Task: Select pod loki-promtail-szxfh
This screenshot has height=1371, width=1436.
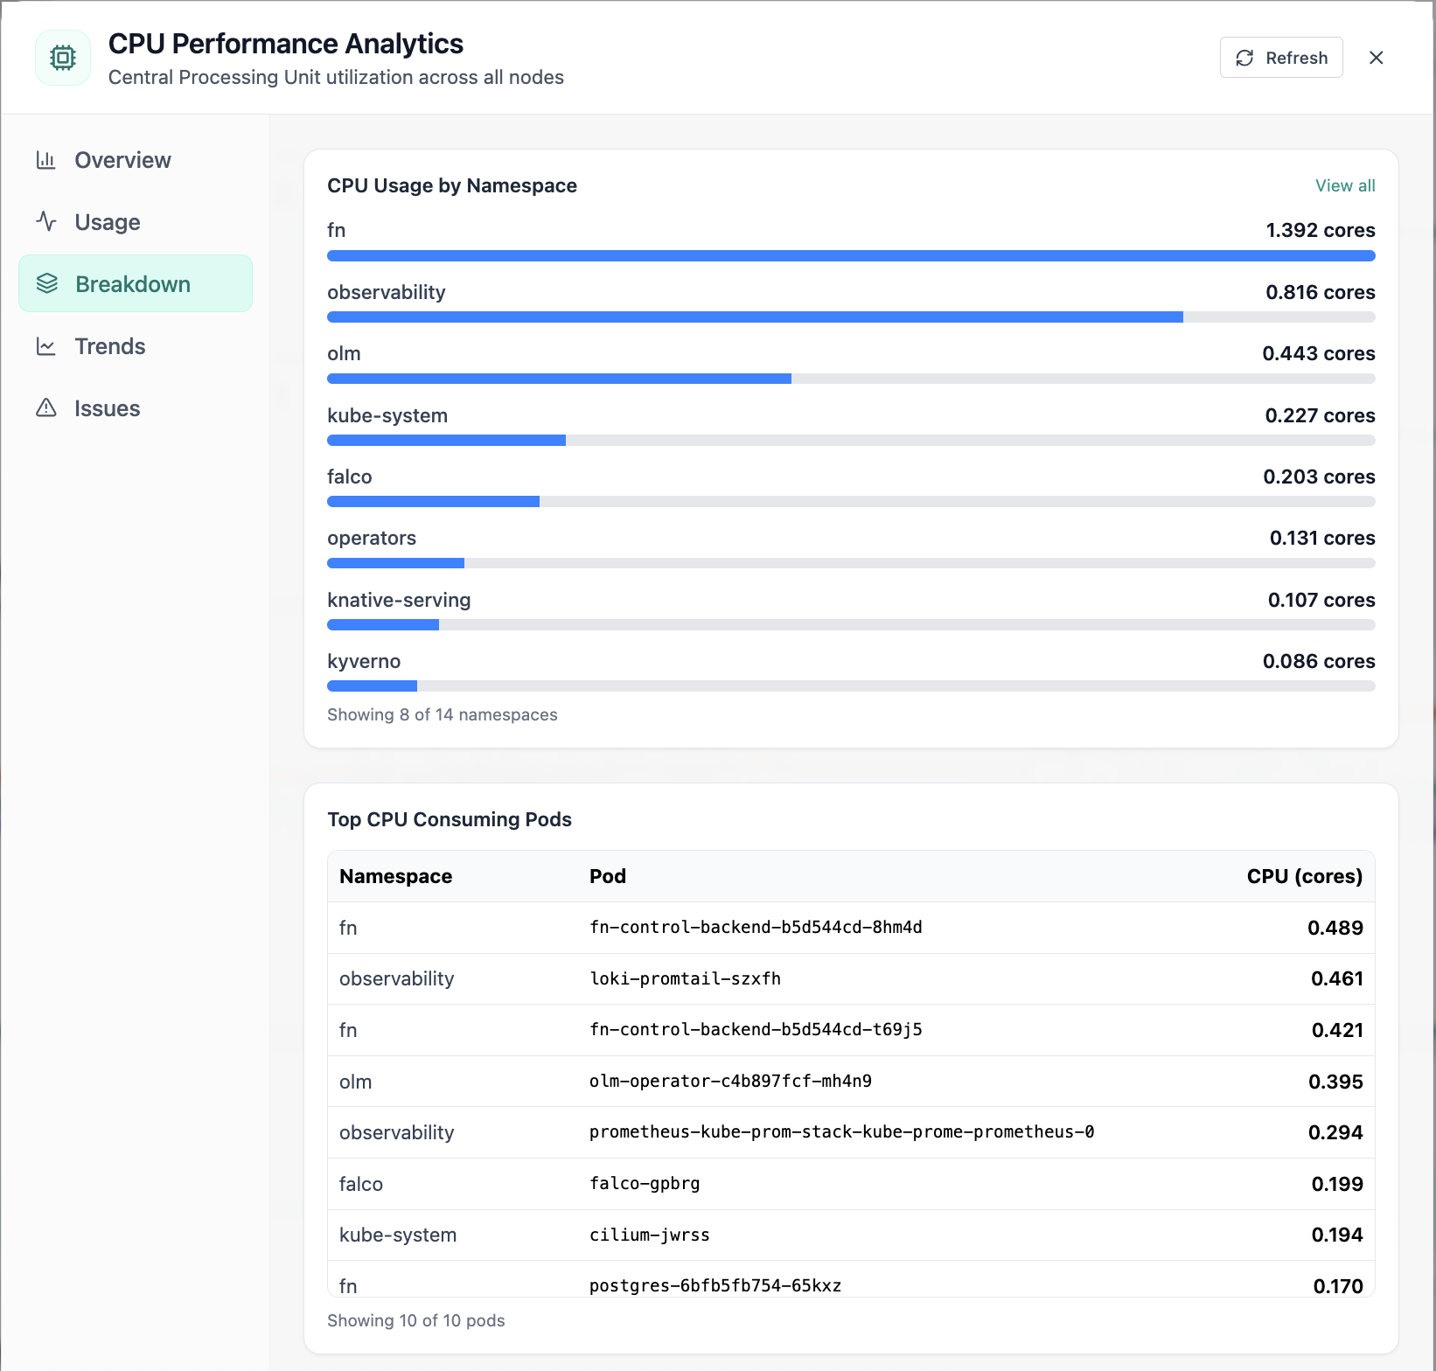Action: tap(685, 978)
